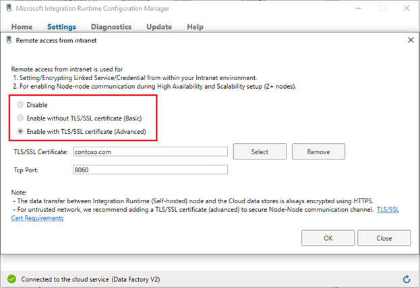The height and width of the screenshot is (288, 420).
Task: Click the 'TLS/SSL Certificate:' label
Action: (x=40, y=152)
